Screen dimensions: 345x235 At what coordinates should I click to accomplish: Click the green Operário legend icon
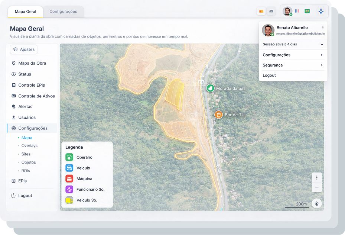(x=69, y=157)
